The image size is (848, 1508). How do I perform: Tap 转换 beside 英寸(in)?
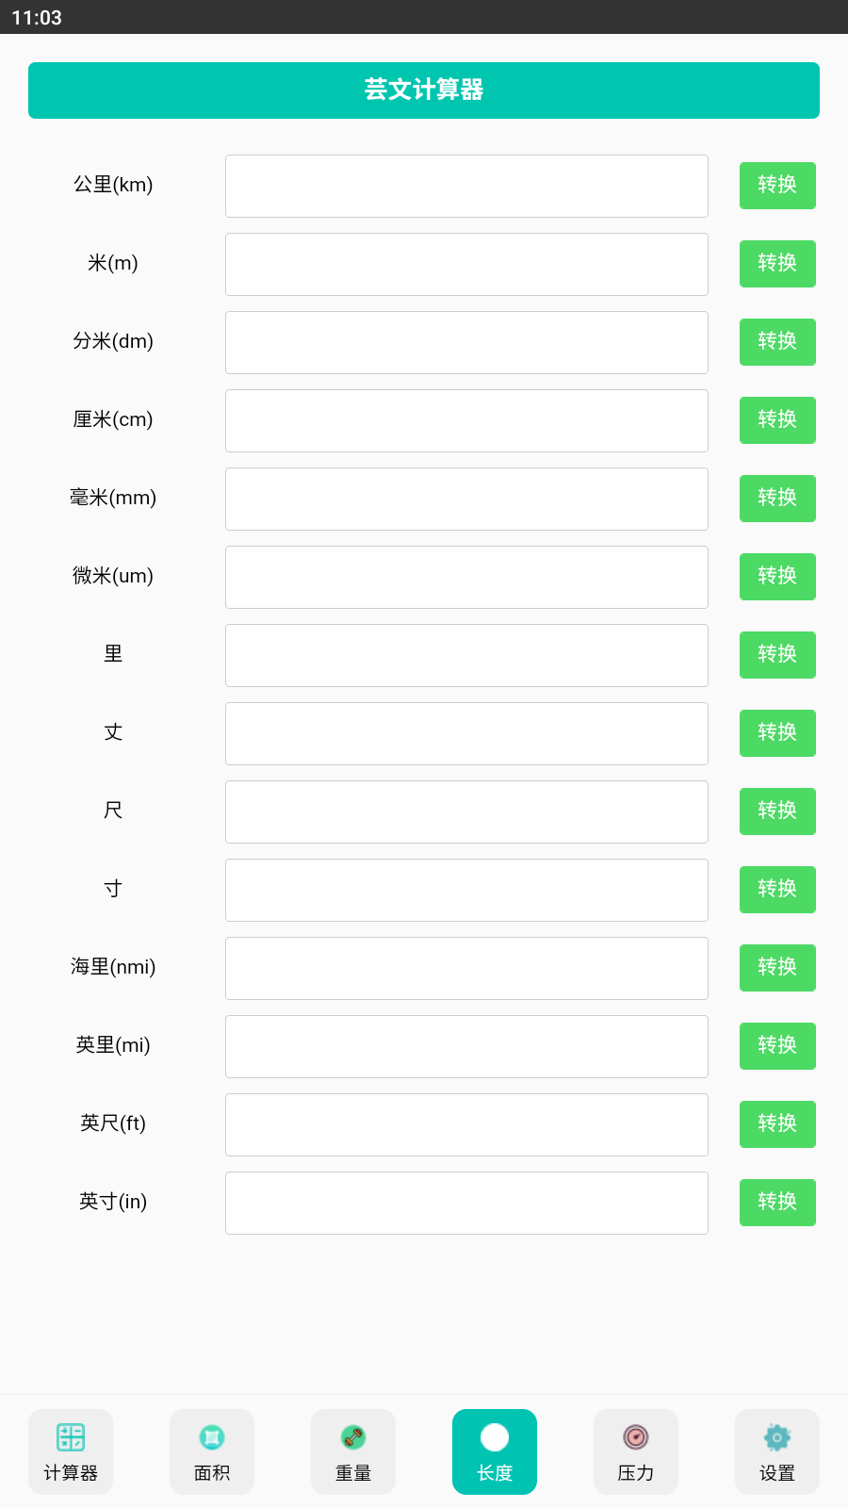(777, 1203)
